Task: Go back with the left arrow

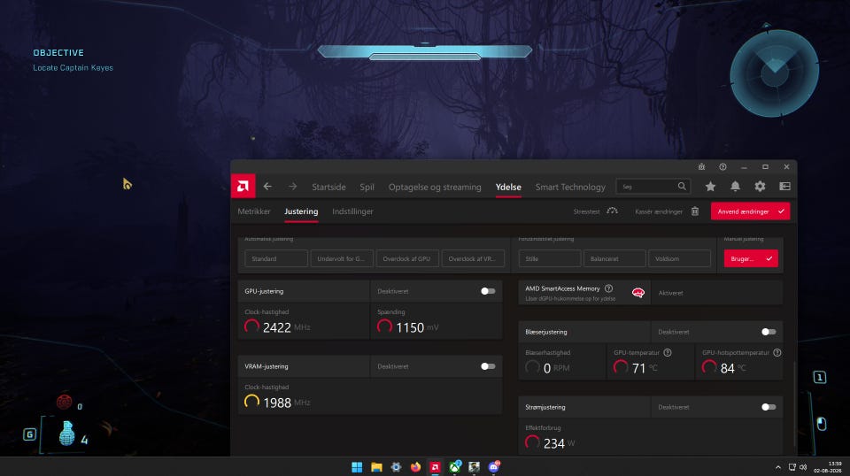Action: [267, 187]
